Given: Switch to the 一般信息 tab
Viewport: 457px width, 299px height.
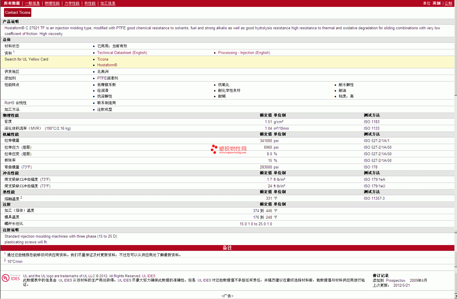Looking at the screenshot, I should (x=32, y=3).
